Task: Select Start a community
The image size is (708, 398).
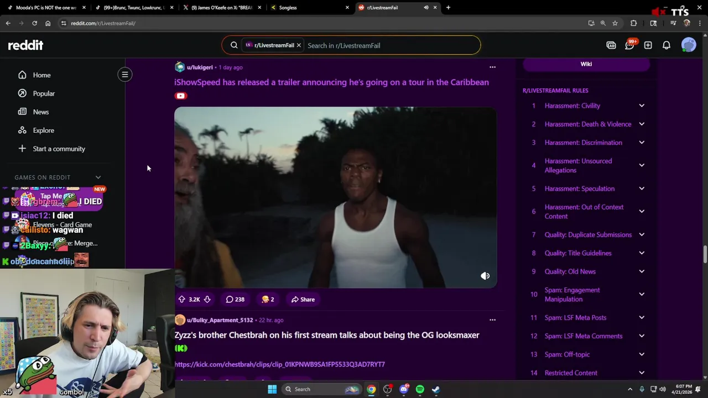Action: [x=59, y=149]
